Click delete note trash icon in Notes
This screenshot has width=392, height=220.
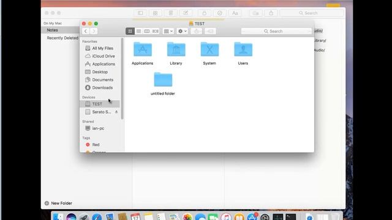(x=171, y=13)
